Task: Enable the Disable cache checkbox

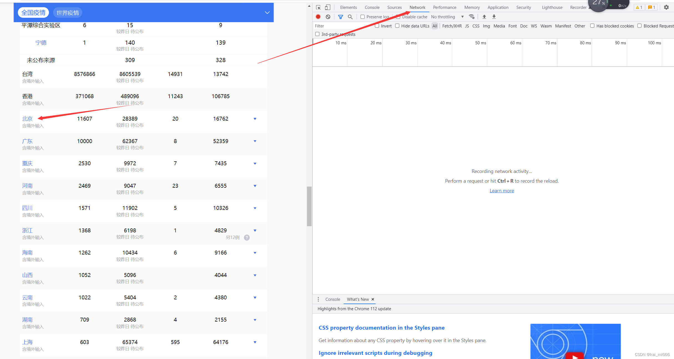Action: [x=398, y=17]
